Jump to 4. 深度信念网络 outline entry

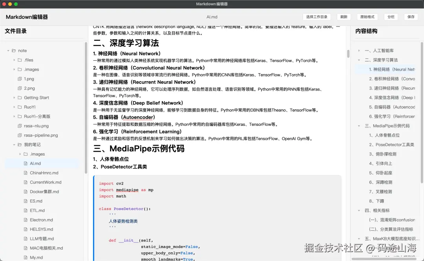click(392, 98)
